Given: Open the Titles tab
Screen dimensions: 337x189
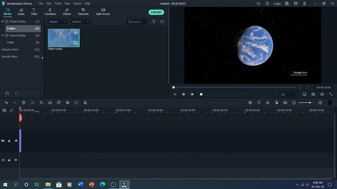Looking at the screenshot, I should [34, 12].
